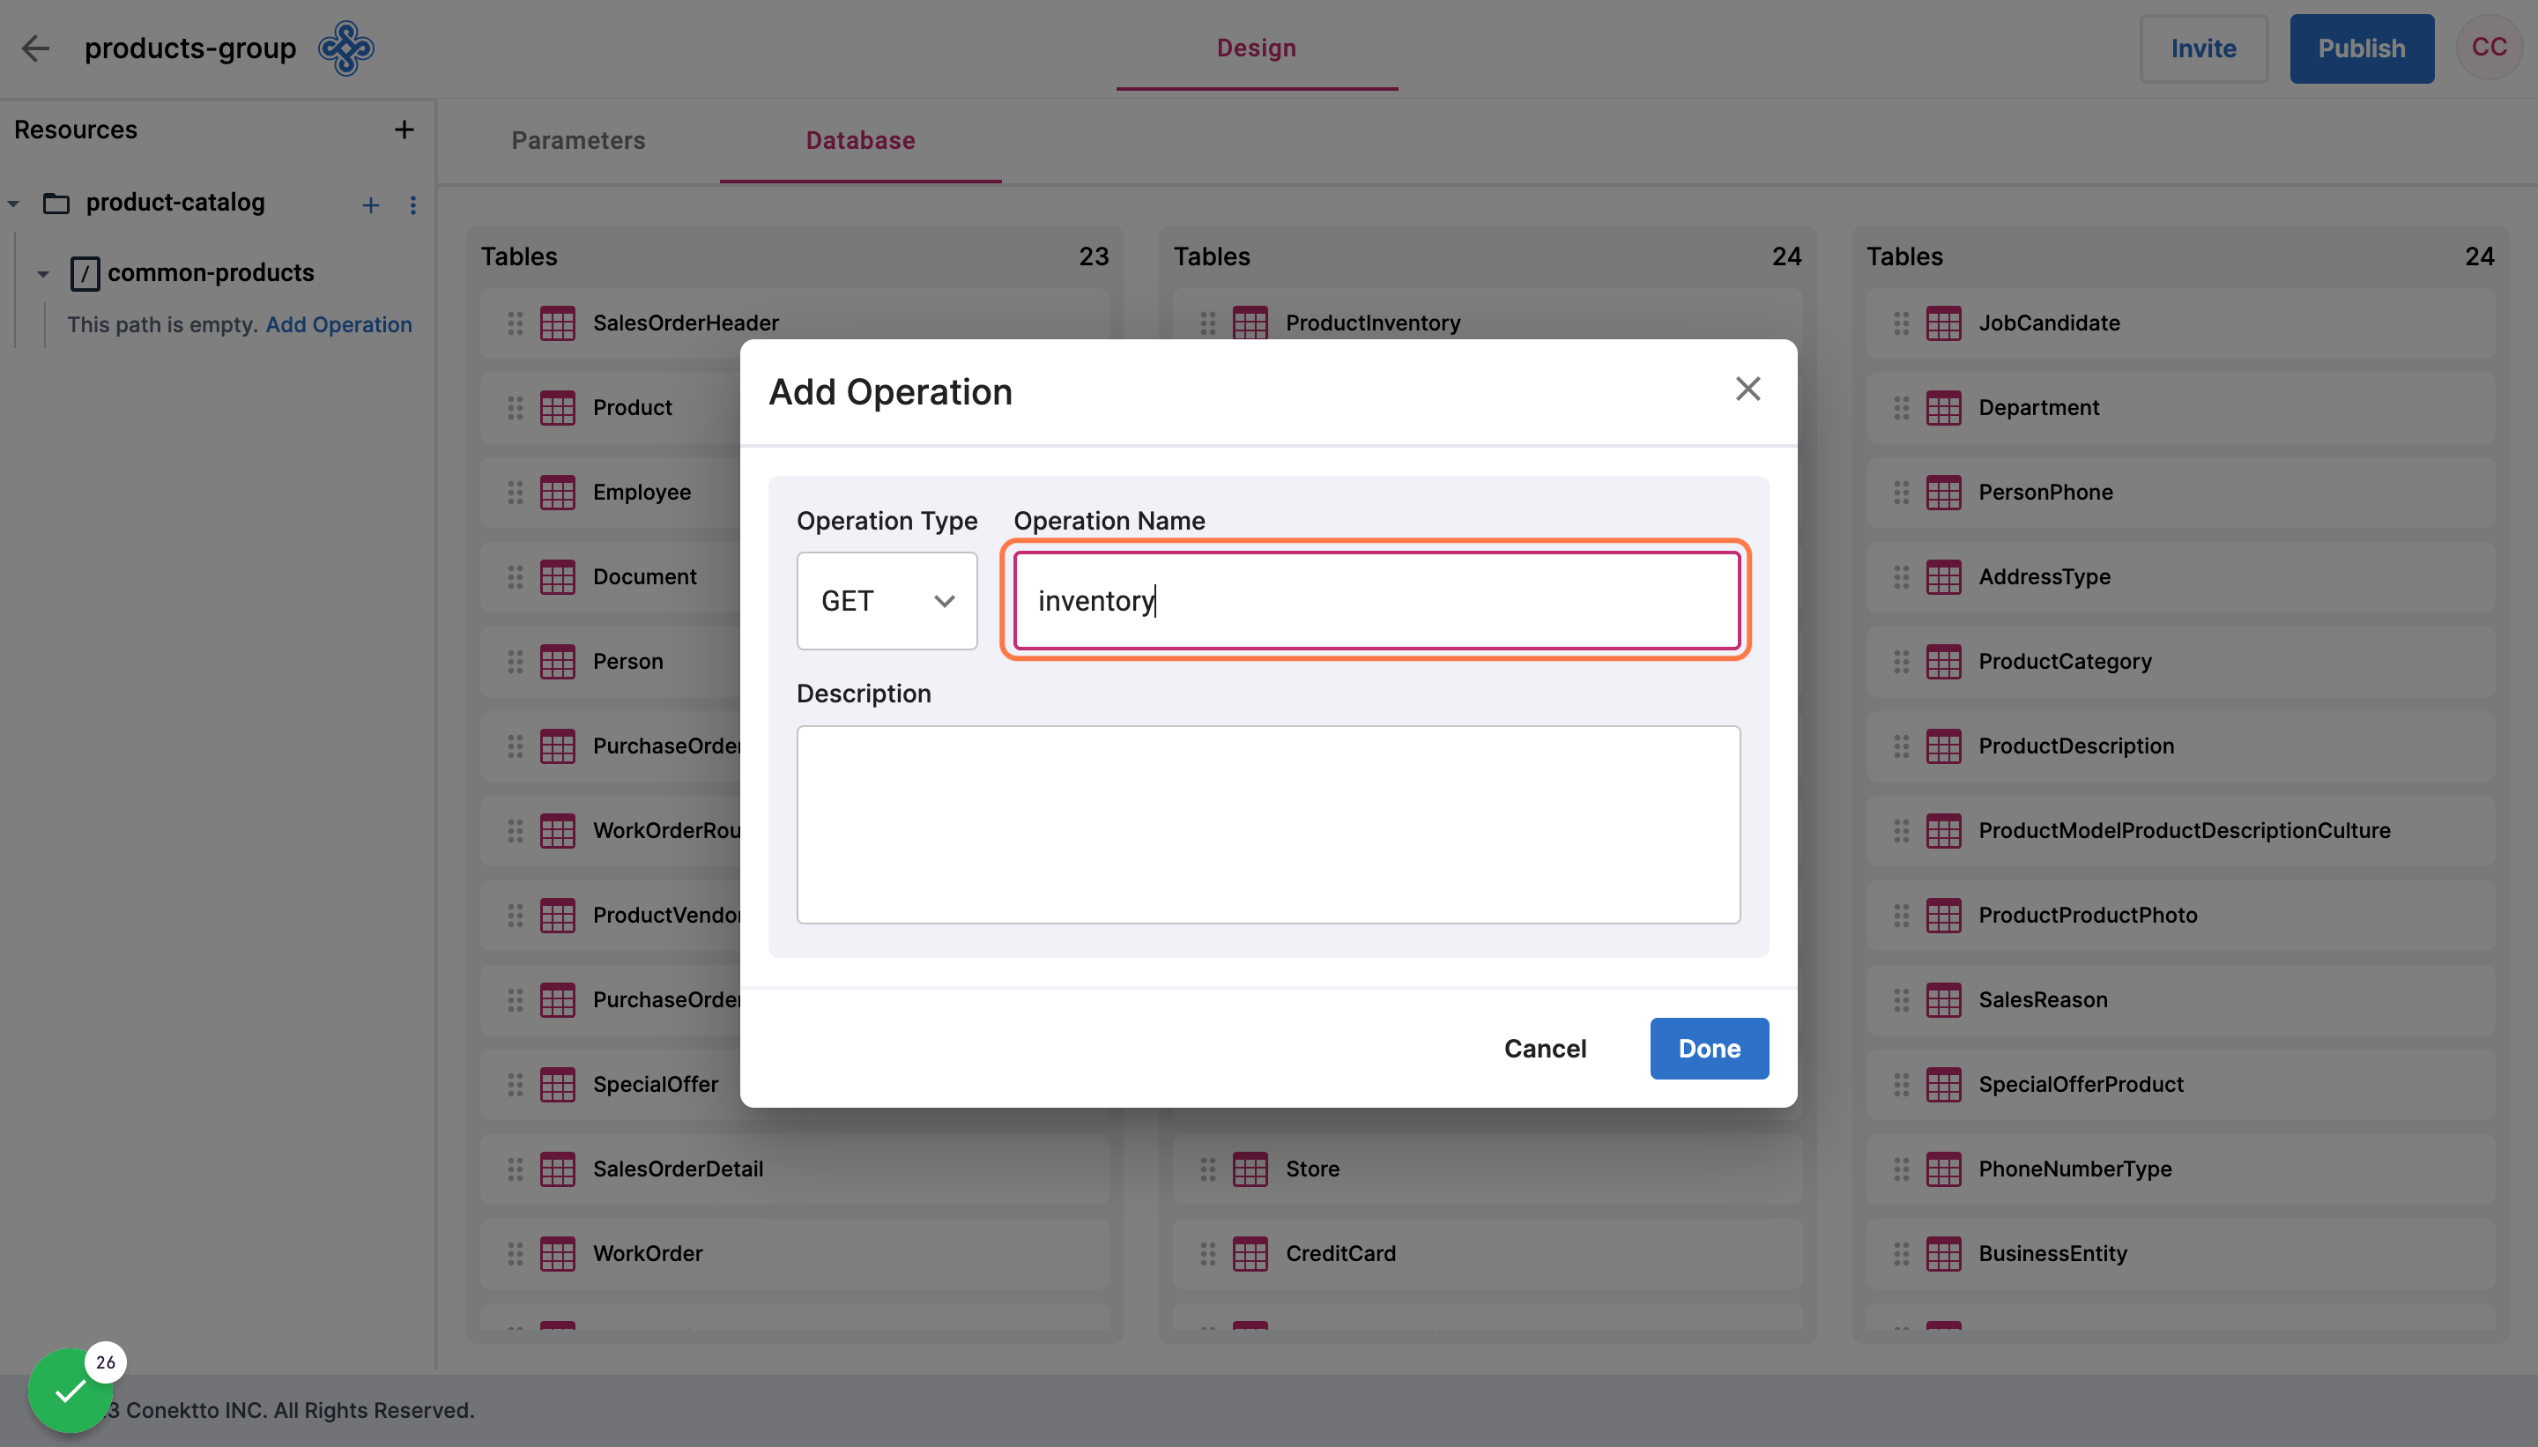Open the CC user avatar
Viewport: 2538px width, 1447px height.
(2489, 48)
